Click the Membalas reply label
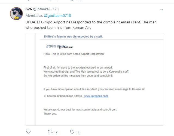Screen dimensions: 174x136 [x=34, y=16]
